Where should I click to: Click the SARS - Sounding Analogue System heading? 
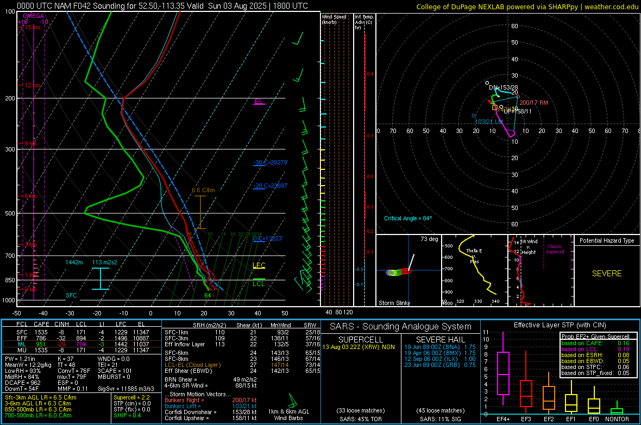coord(400,327)
